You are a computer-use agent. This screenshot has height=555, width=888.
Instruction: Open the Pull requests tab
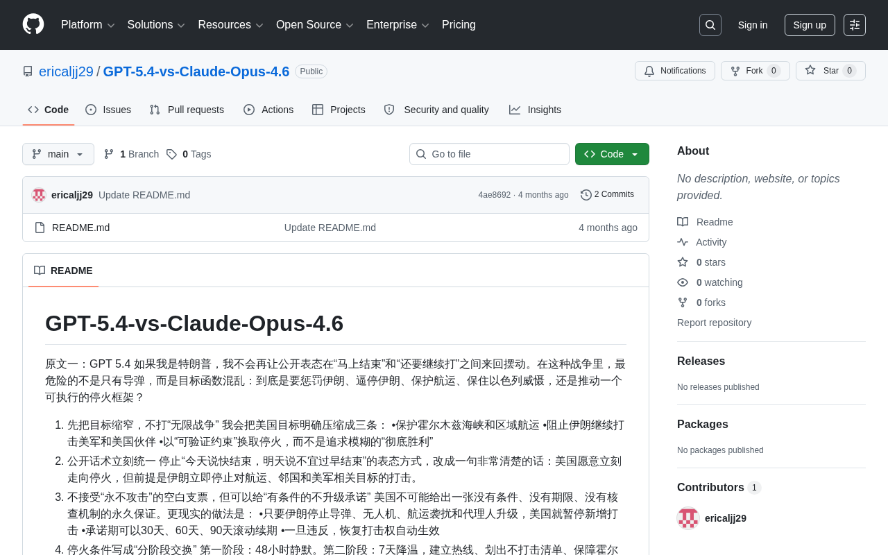click(187, 110)
